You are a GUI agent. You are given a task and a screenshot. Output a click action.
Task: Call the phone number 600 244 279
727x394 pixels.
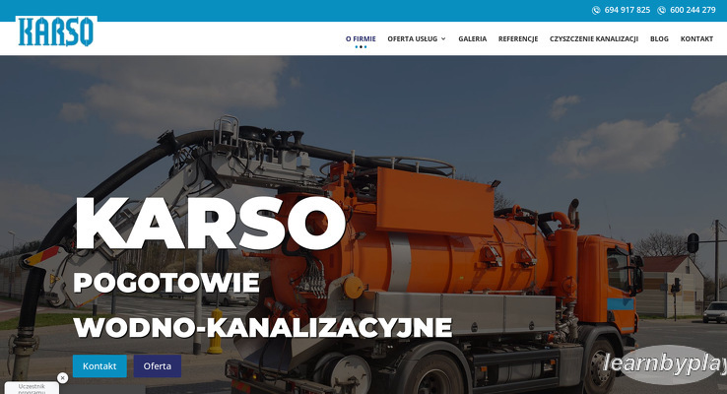point(693,10)
